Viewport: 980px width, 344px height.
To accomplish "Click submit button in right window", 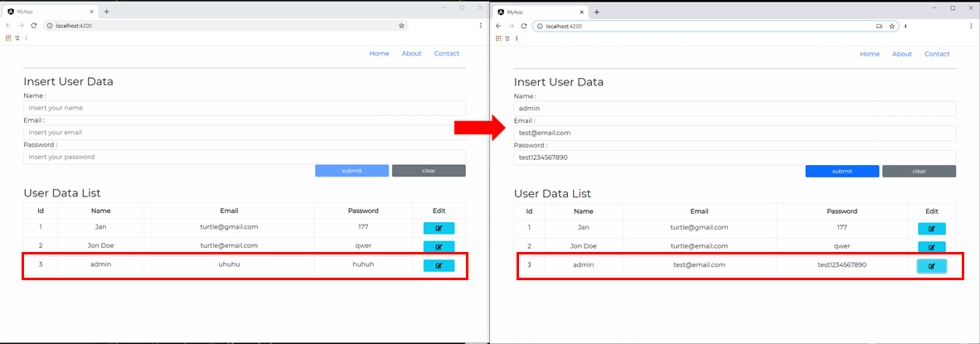I will tap(842, 171).
